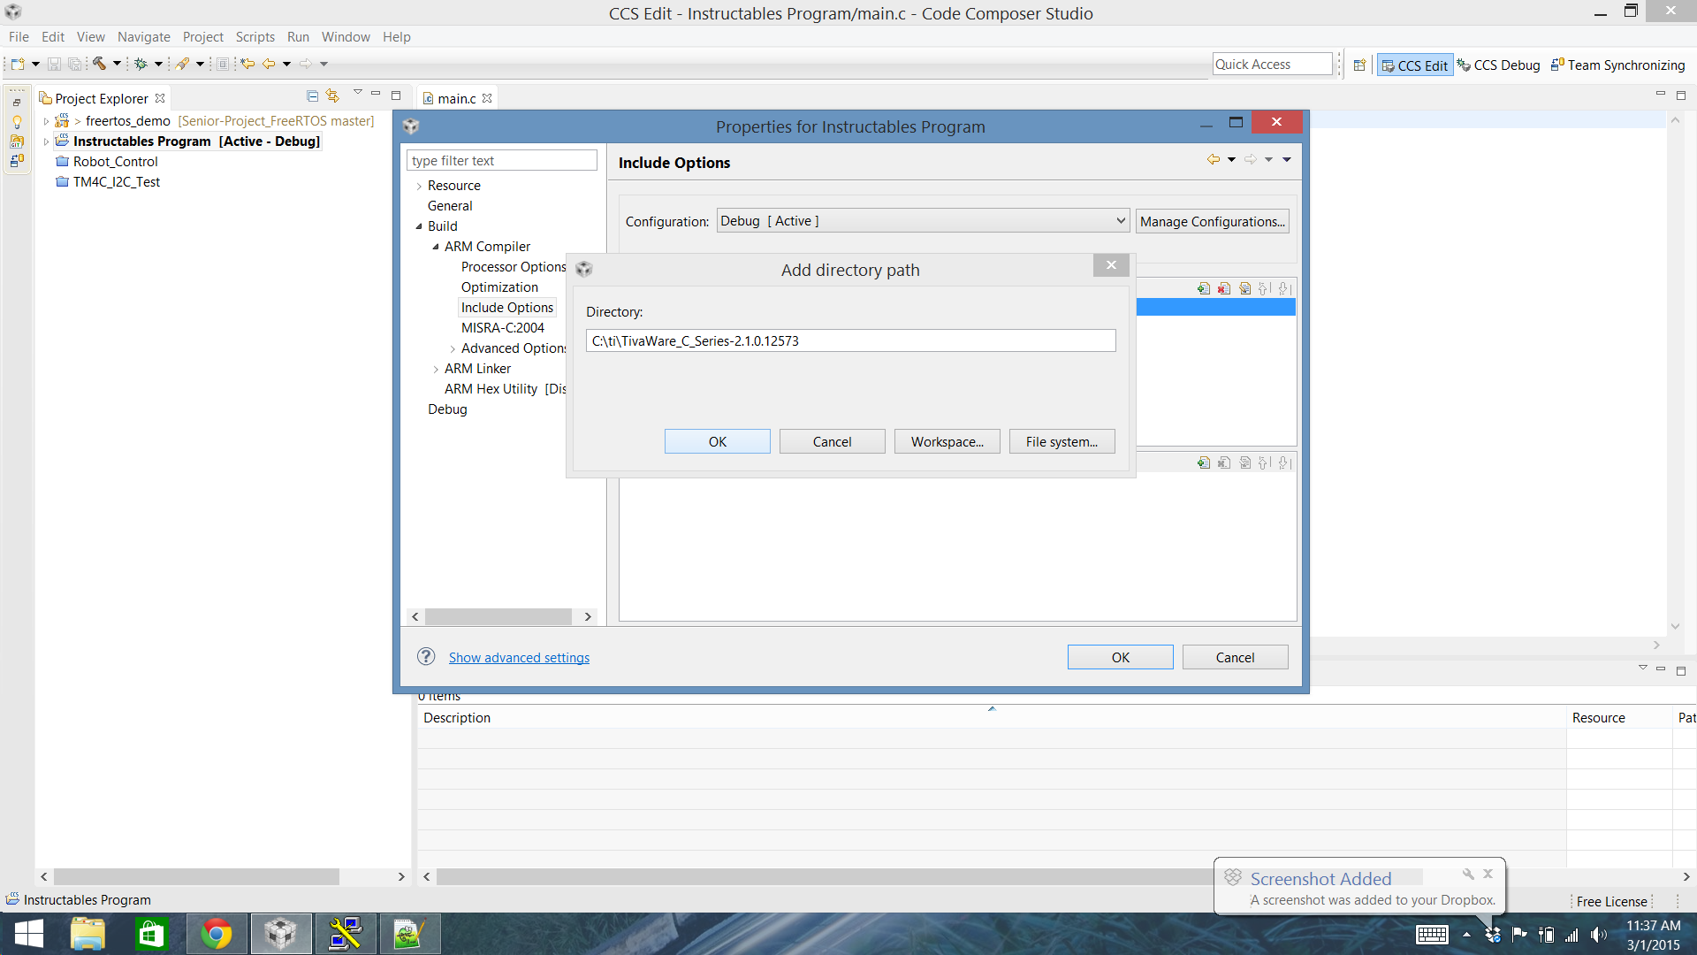This screenshot has height=955, width=1697.
Task: Add entry in upper include path list
Action: point(1203,288)
